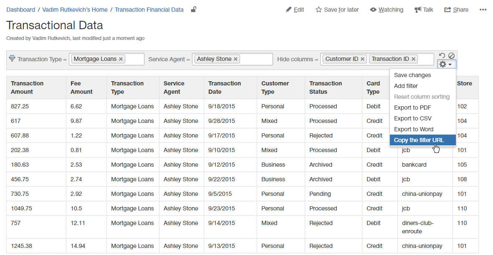Click the undo filter changes icon
493x255 pixels.
[442, 55]
